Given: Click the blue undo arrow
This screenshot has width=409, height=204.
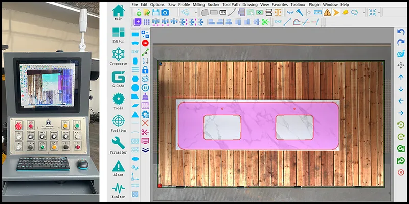Looking at the screenshot, I should (x=401, y=32).
